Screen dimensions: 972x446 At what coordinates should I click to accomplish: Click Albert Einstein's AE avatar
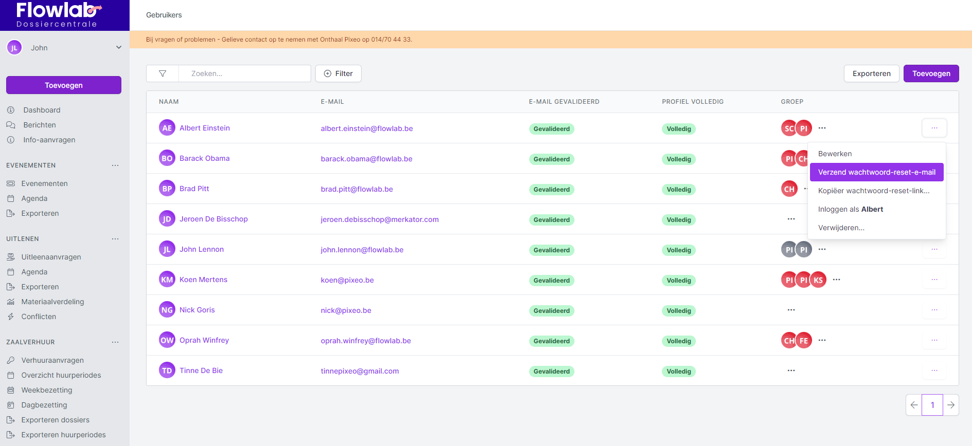[167, 128]
